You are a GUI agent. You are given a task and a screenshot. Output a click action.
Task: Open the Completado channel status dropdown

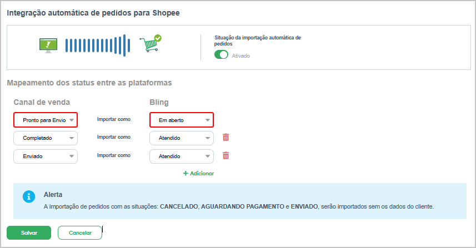pyautogui.click(x=46, y=138)
